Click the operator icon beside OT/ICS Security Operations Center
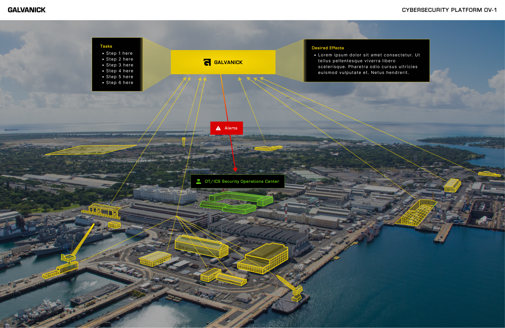The width and height of the screenshot is (505, 328). 198,182
